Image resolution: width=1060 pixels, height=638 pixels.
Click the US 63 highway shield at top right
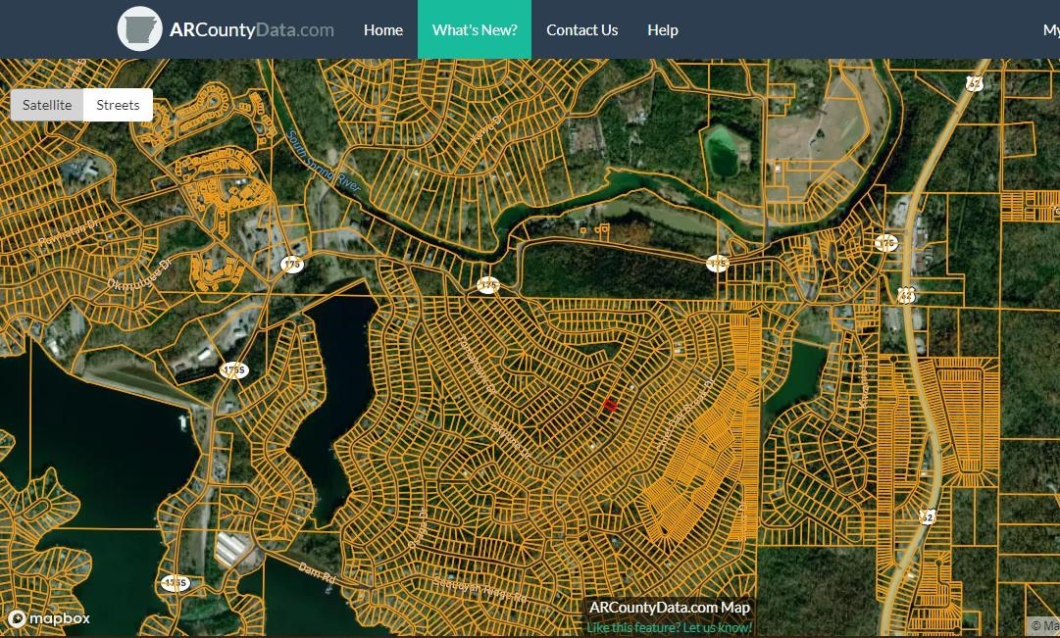coord(974,83)
